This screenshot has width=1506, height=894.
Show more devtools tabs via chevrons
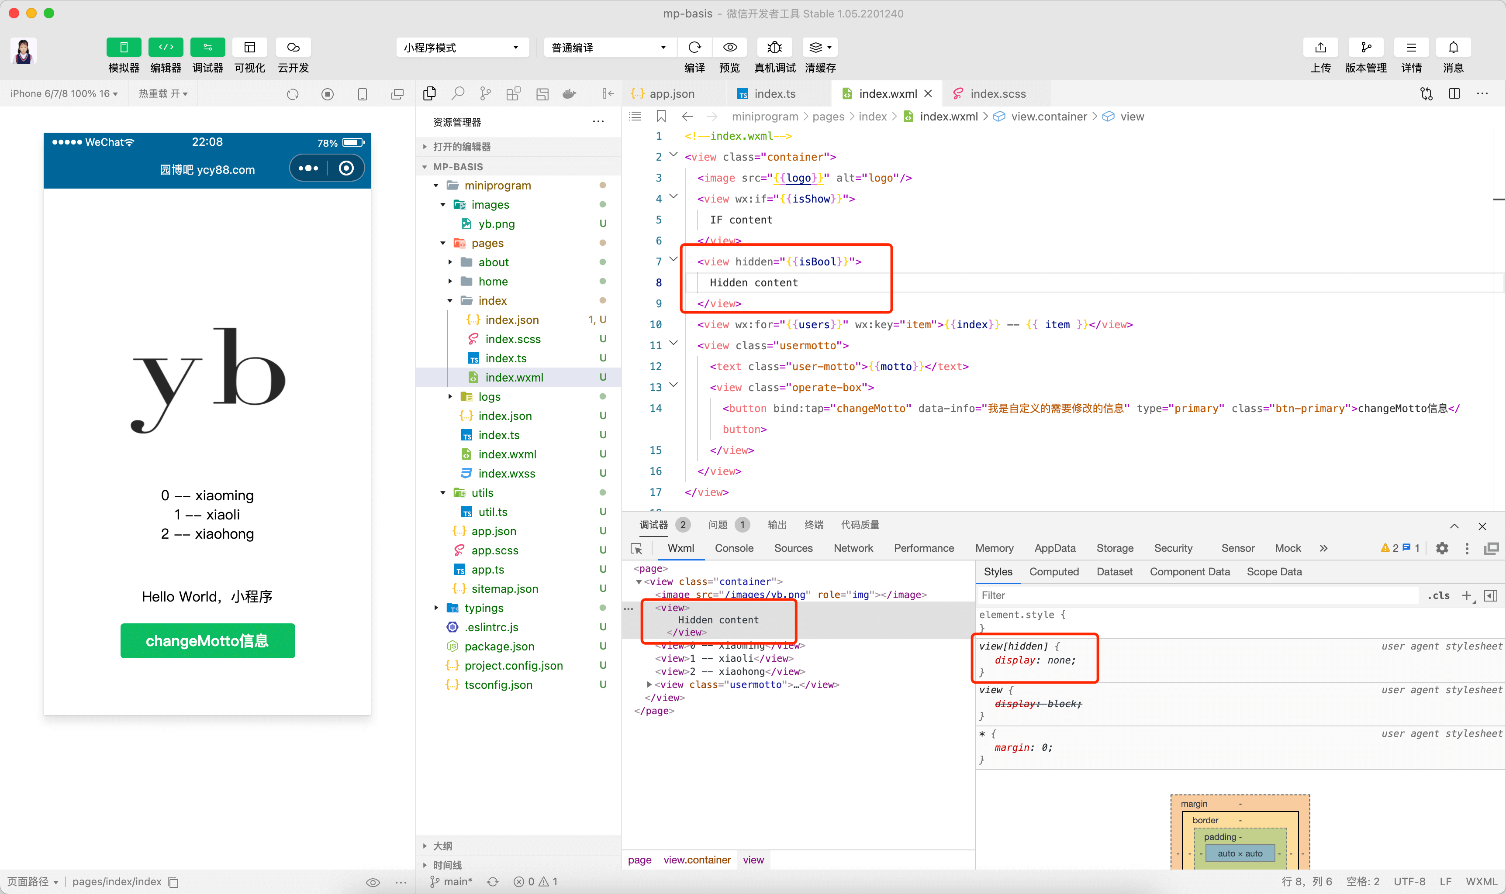(x=1323, y=548)
